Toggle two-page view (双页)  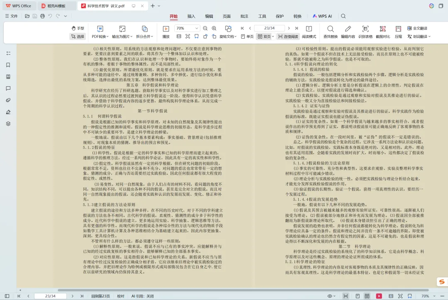click(264, 36)
